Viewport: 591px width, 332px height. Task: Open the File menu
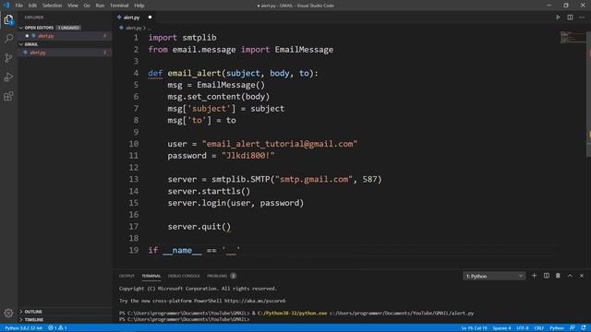pyautogui.click(x=18, y=6)
